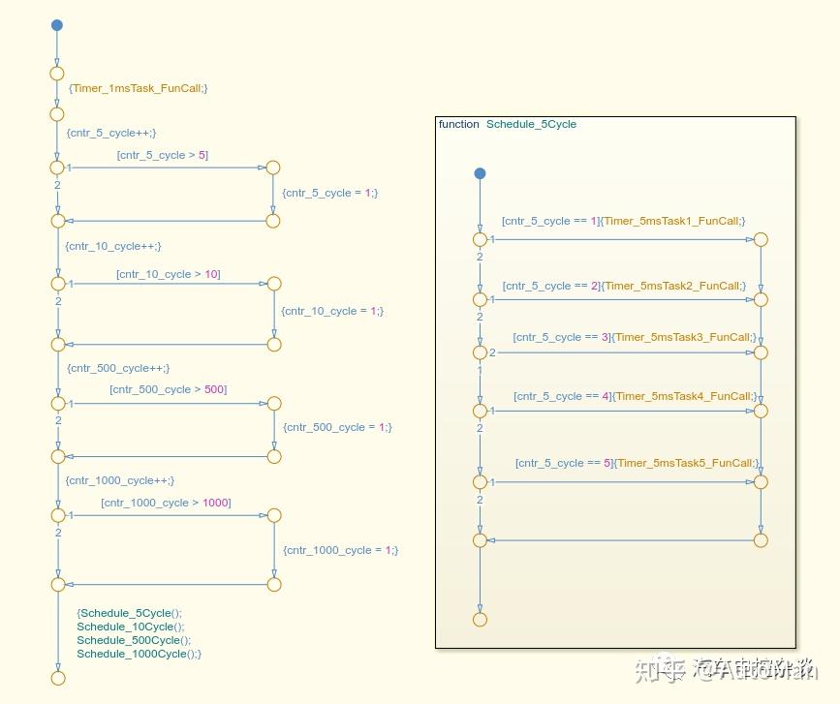Click the default transition dot of the main chart
840x704 pixels.
point(57,25)
